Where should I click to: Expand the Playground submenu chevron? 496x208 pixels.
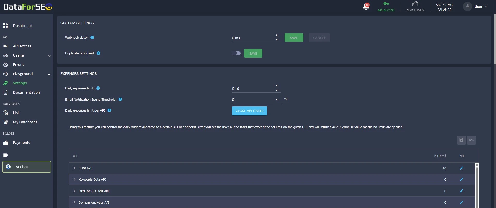49,74
